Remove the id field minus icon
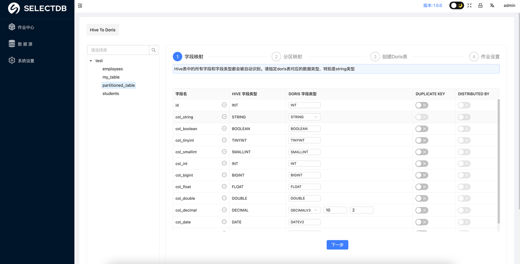 tap(224, 105)
